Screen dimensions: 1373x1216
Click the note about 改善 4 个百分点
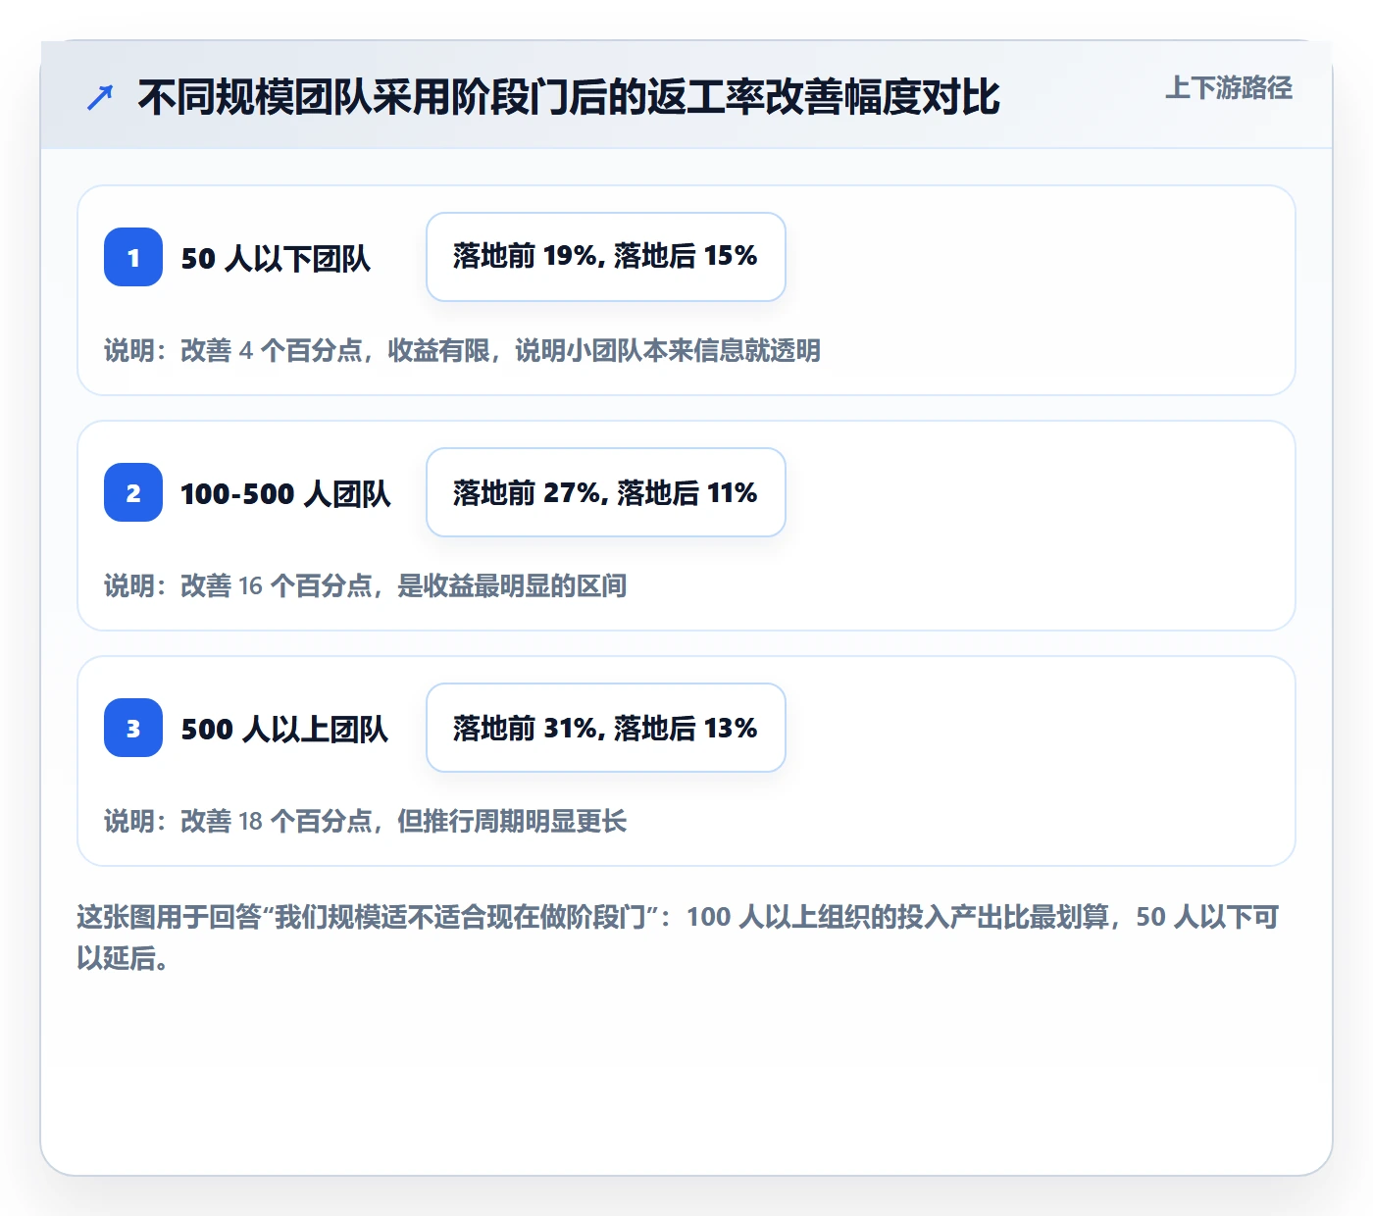coord(462,350)
